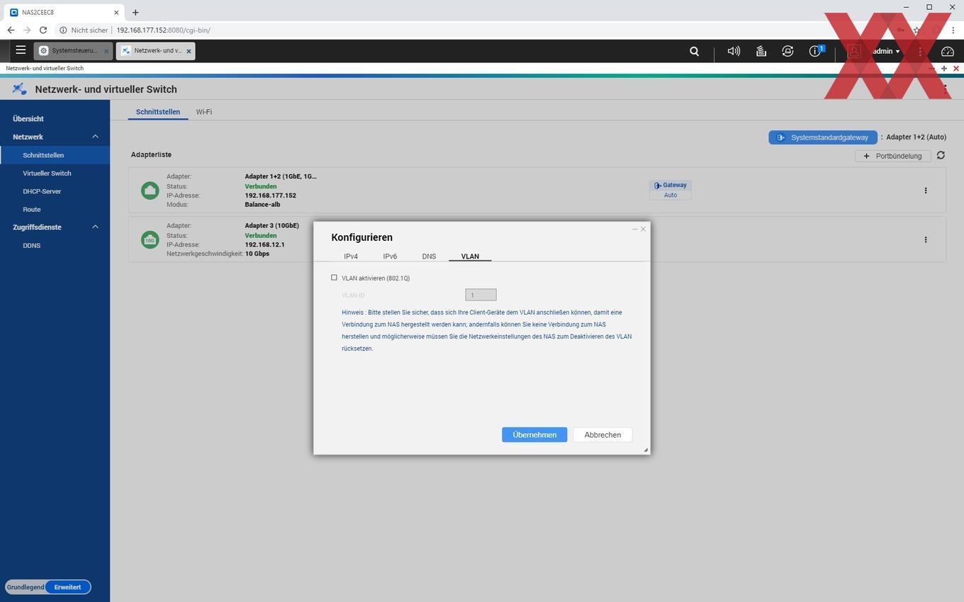Click the green 10G adapter icon
Screen dimensions: 964x602
click(150, 239)
